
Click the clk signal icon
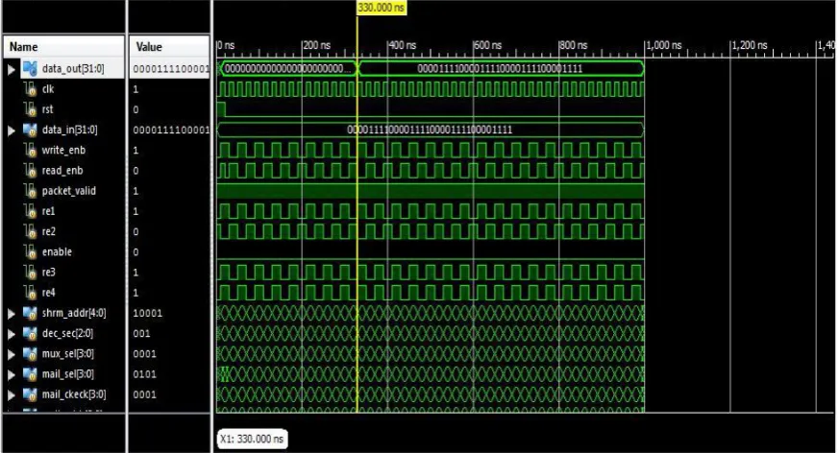[x=30, y=88]
